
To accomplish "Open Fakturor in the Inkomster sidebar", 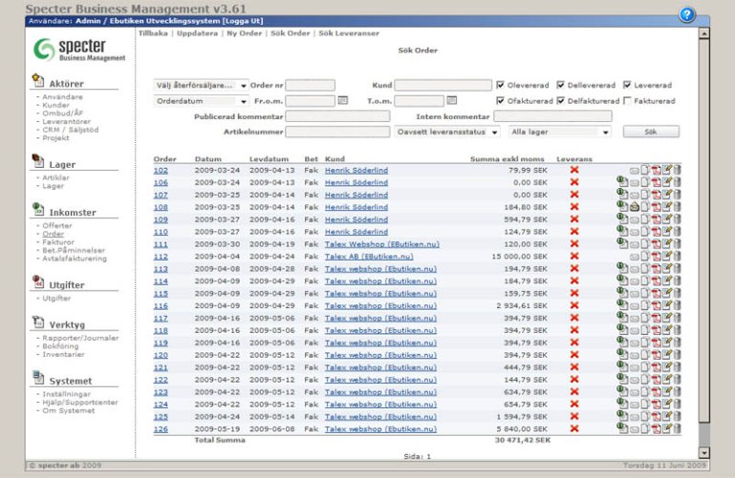I will pos(55,242).
